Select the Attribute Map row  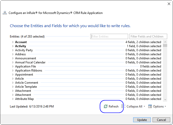point(86,99)
